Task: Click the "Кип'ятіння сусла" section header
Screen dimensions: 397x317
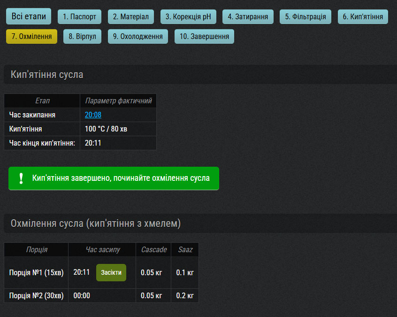Action: 47,75
